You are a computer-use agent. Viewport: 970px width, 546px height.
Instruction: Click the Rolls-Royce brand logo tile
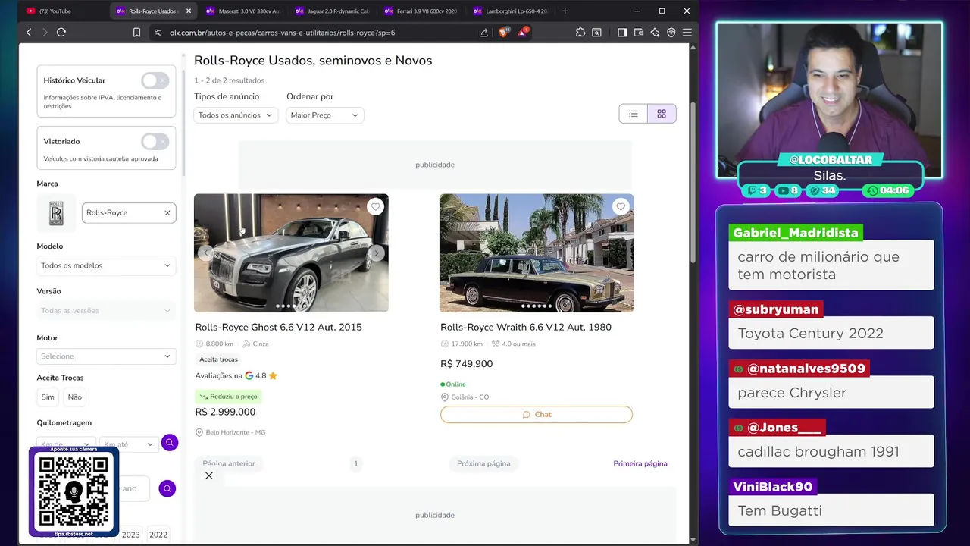[x=56, y=213]
